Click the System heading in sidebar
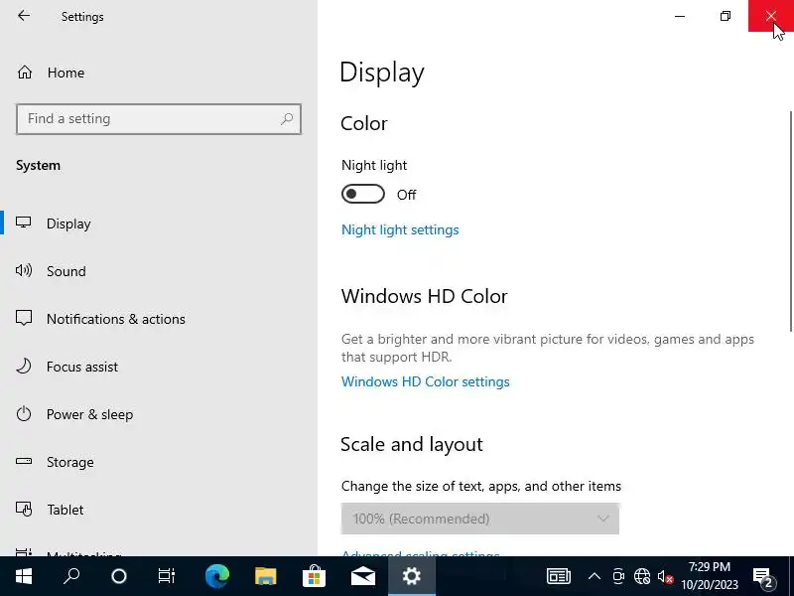 coord(38,165)
